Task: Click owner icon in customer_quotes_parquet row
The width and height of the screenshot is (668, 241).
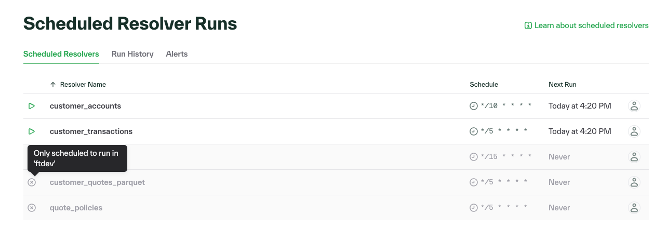Action: 634,182
